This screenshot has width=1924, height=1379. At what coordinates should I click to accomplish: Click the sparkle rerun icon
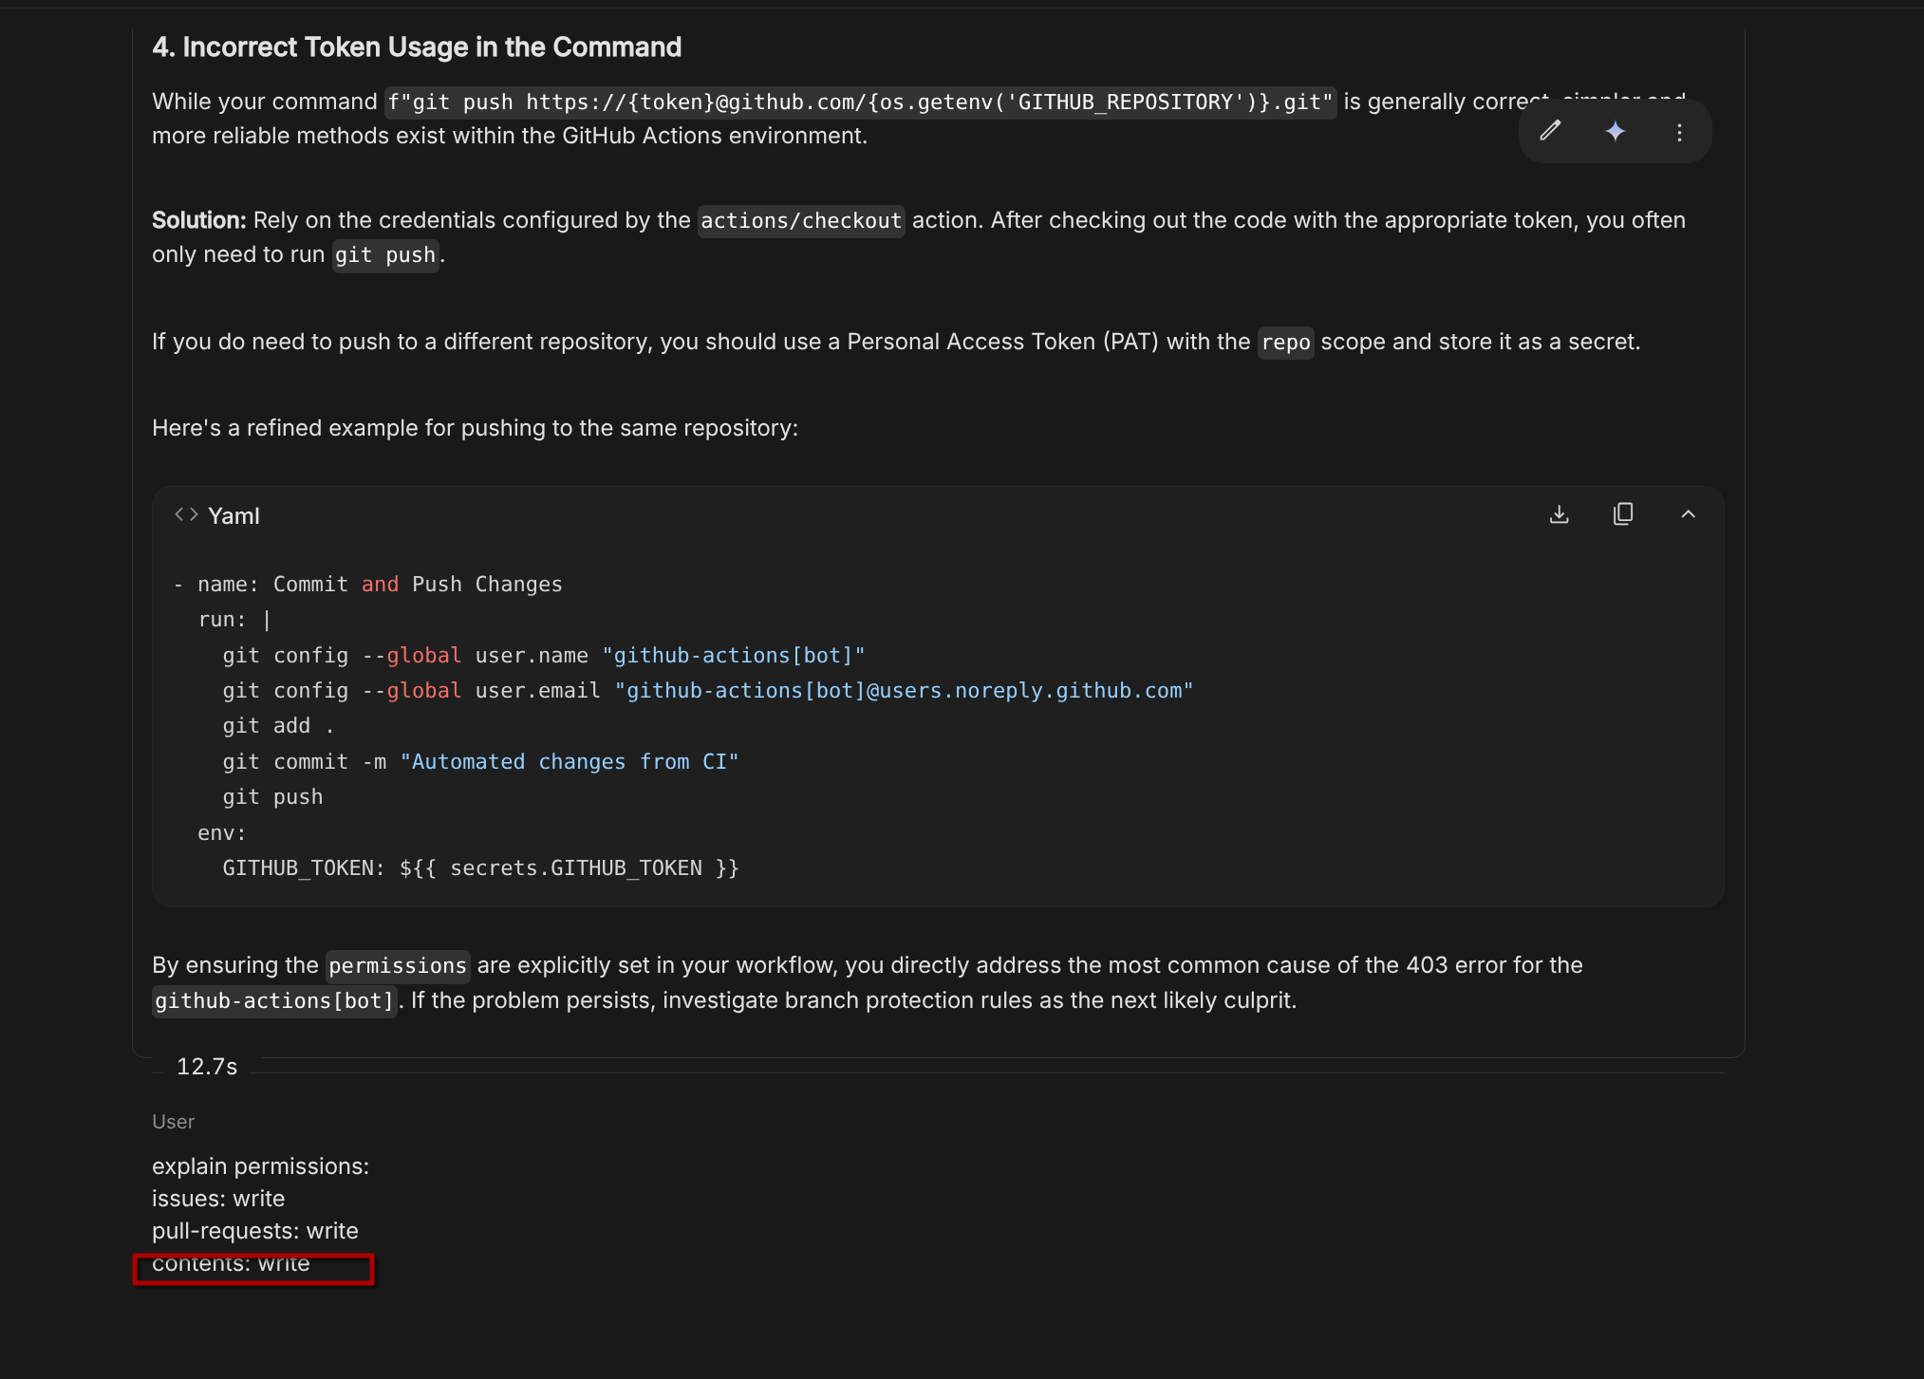click(x=1615, y=131)
